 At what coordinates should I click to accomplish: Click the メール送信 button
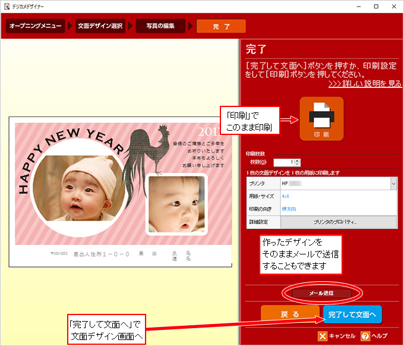click(x=321, y=293)
